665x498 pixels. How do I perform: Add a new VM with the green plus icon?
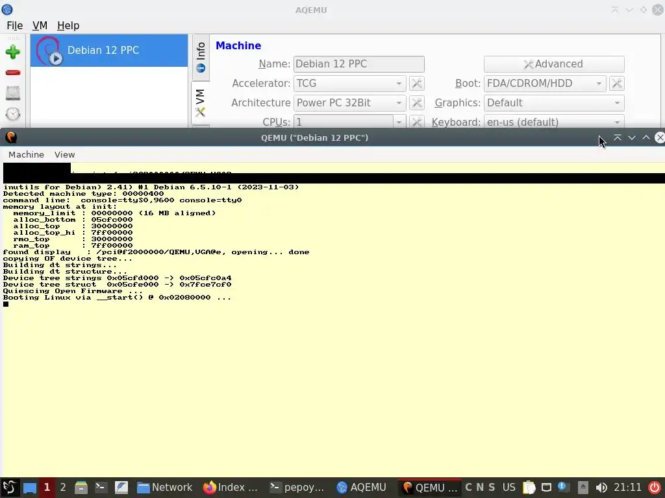13,52
